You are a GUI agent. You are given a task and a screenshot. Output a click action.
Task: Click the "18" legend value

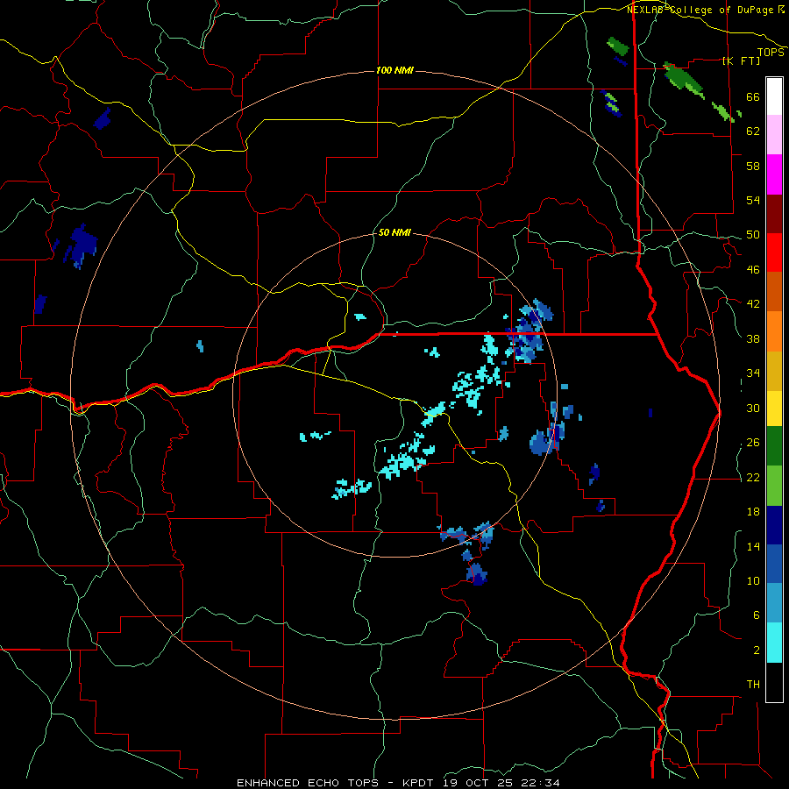pyautogui.click(x=753, y=512)
